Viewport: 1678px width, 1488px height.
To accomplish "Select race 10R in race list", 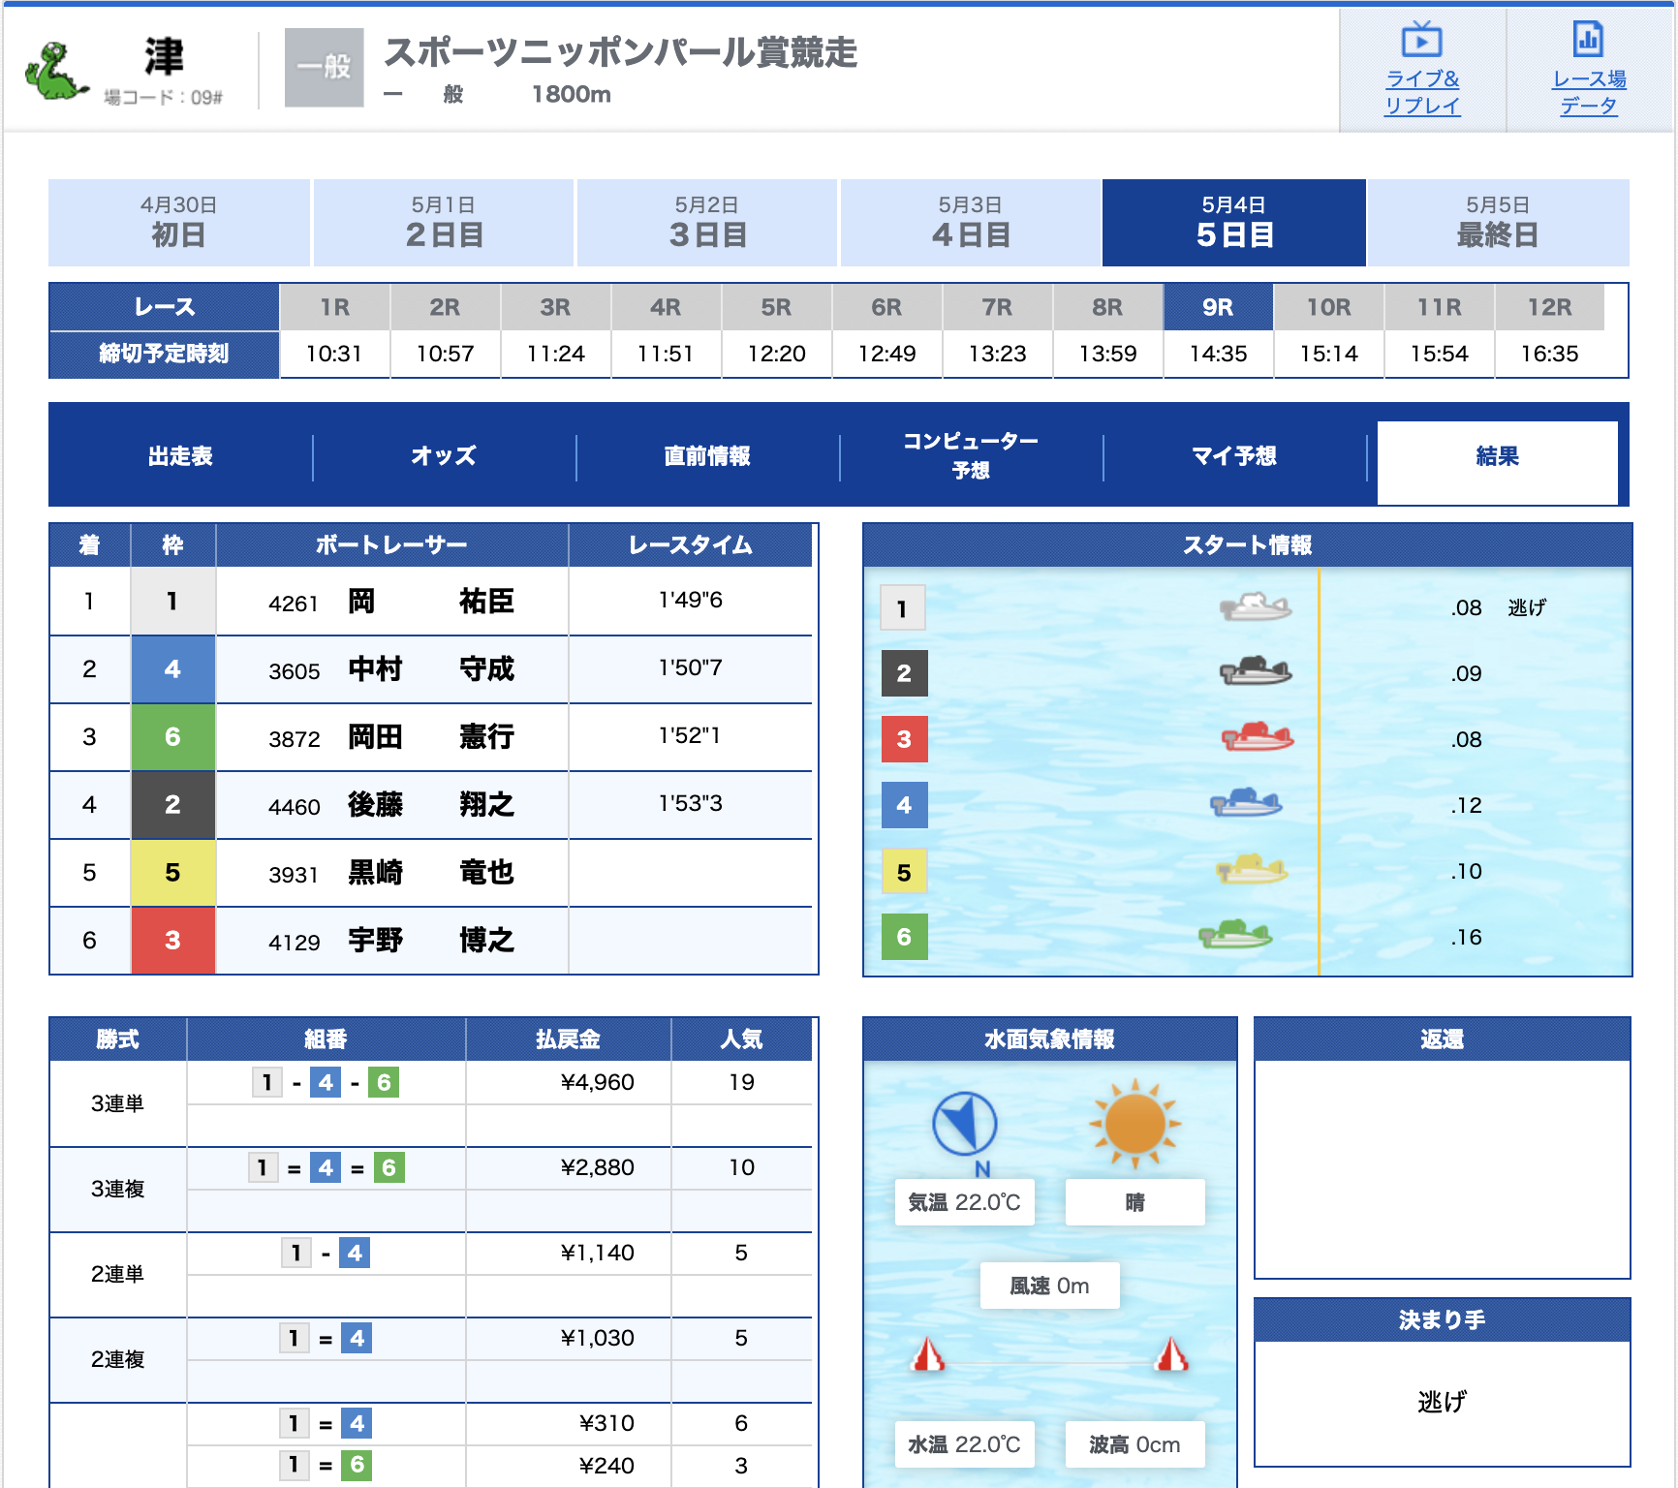I will (1328, 308).
